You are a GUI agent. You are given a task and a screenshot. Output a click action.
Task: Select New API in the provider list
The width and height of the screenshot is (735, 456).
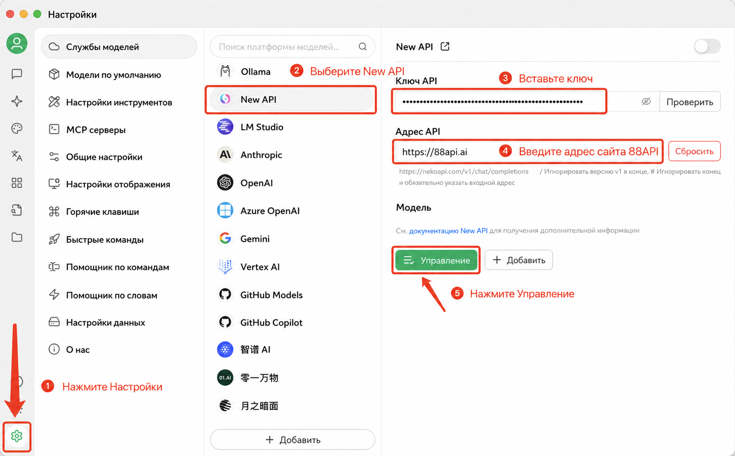[x=292, y=99]
